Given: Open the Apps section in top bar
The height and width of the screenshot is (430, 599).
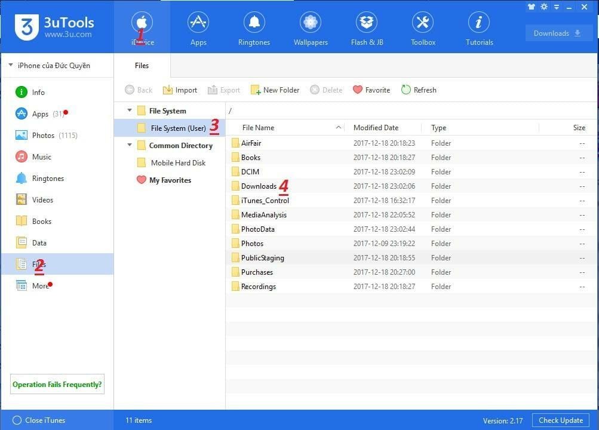Looking at the screenshot, I should (x=198, y=28).
